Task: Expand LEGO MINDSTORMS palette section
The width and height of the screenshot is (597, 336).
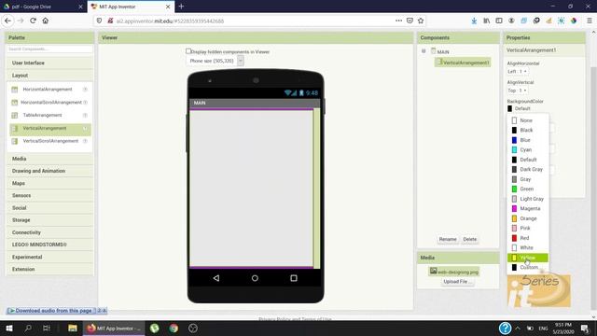Action: click(x=49, y=245)
